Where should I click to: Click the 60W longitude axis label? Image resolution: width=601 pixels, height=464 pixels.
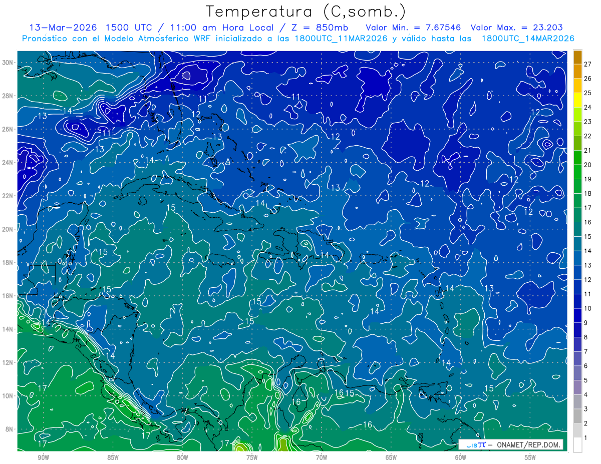(461, 457)
